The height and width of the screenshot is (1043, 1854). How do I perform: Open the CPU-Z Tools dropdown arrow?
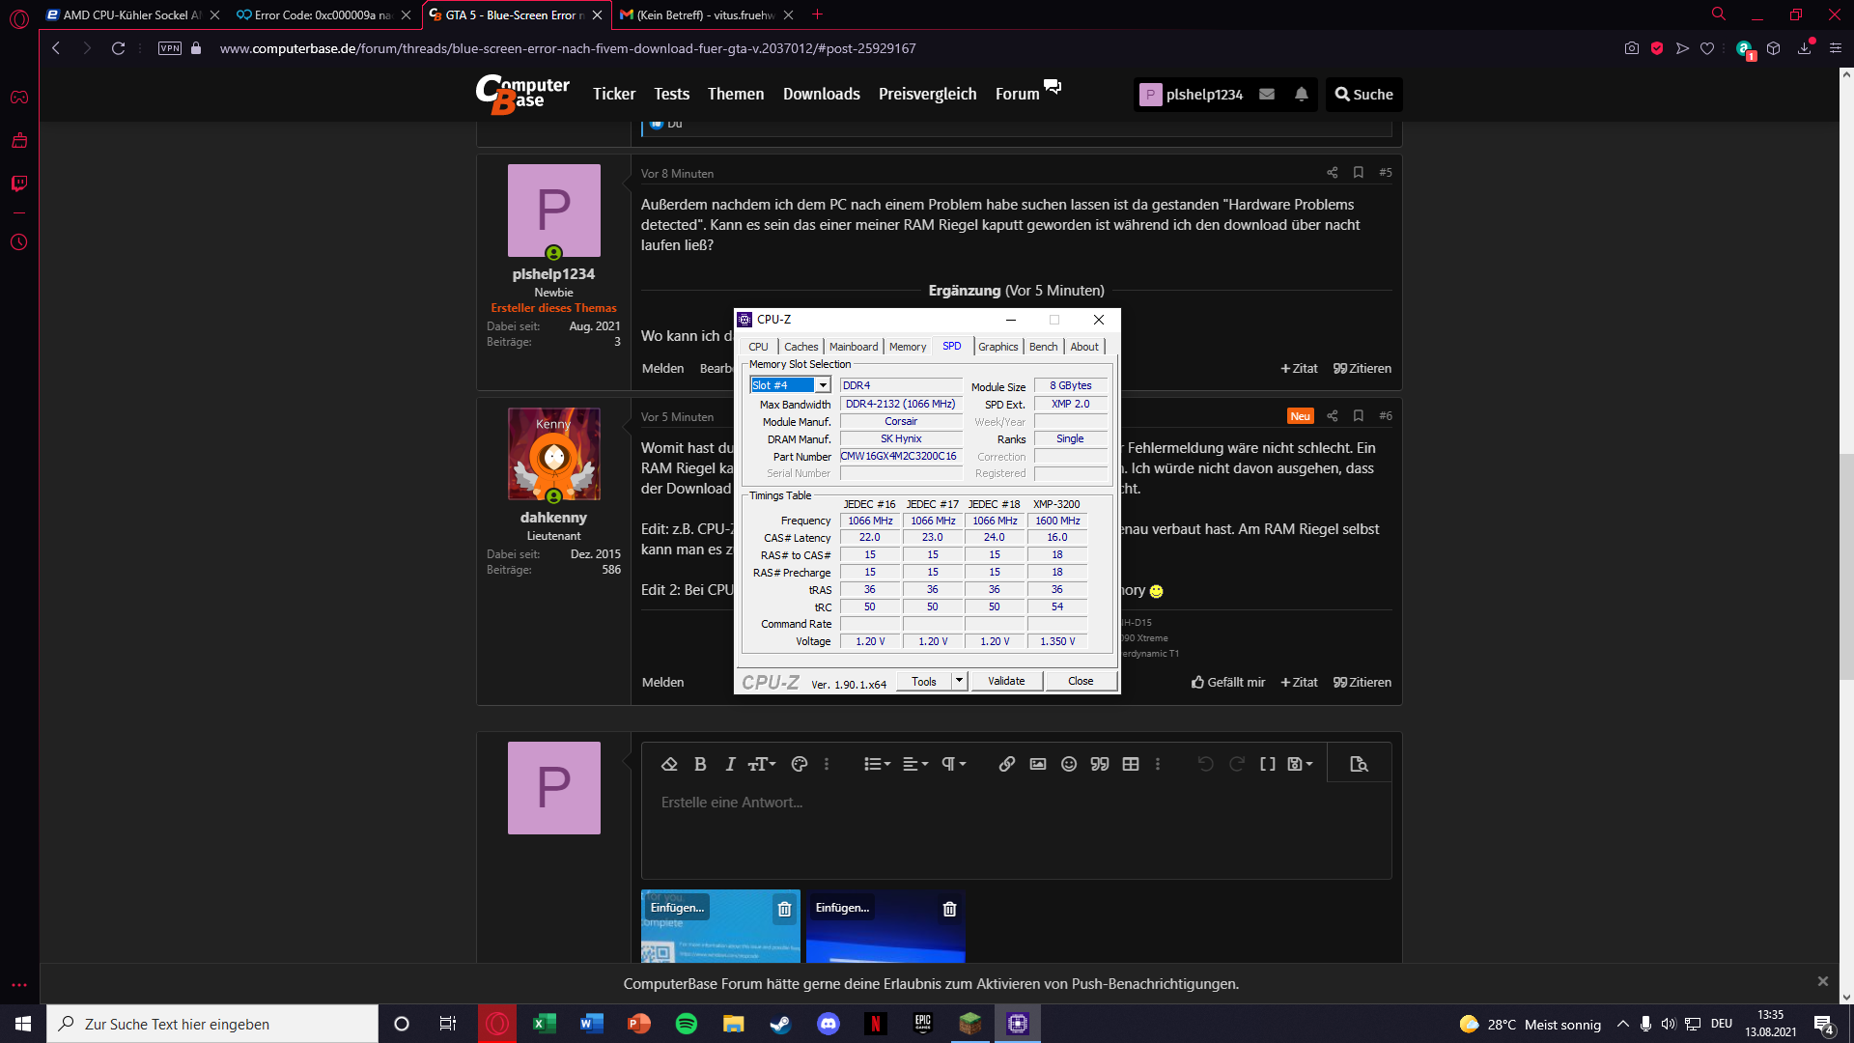pos(959,681)
